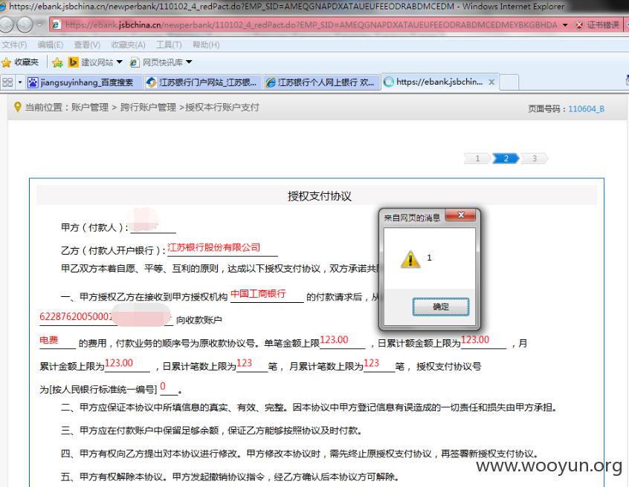Switch to the jiangsuyinhang_百度搜索 tab
Image resolution: width=629 pixels, height=487 pixels.
point(84,82)
